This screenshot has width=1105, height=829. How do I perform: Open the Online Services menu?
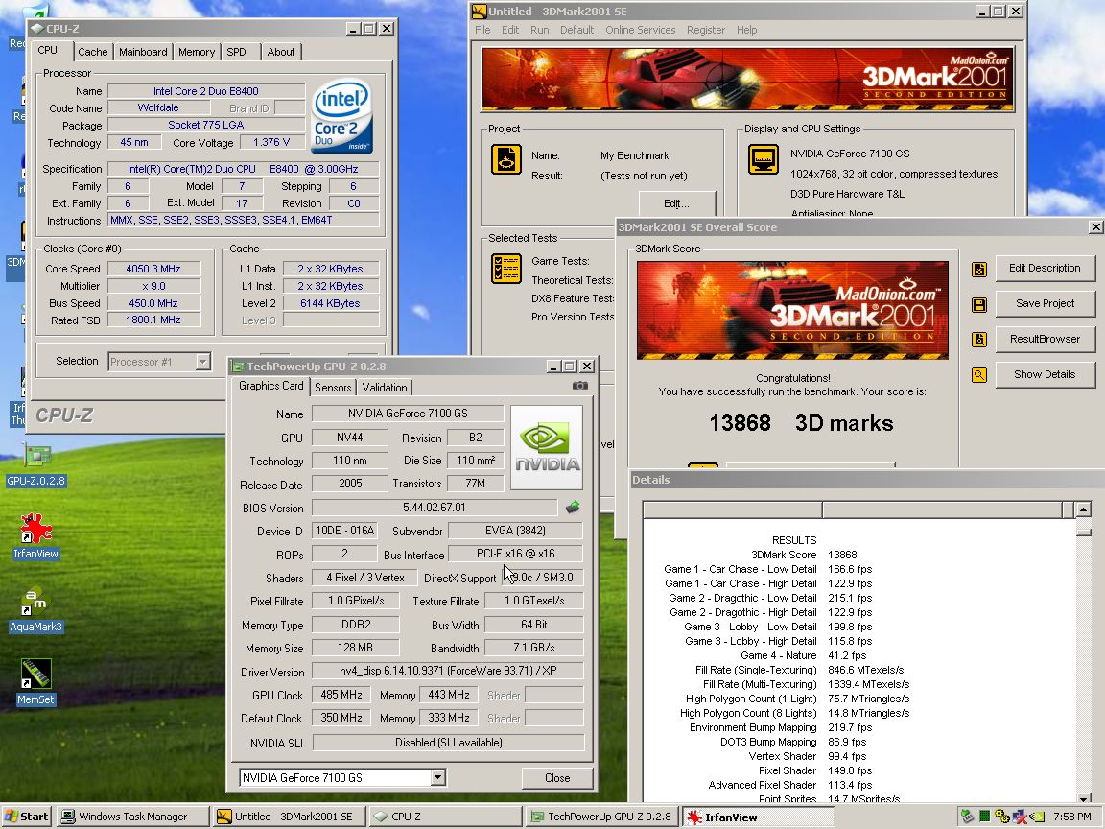pyautogui.click(x=640, y=30)
